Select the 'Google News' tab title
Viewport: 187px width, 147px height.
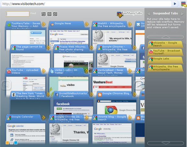click(x=63, y=23)
